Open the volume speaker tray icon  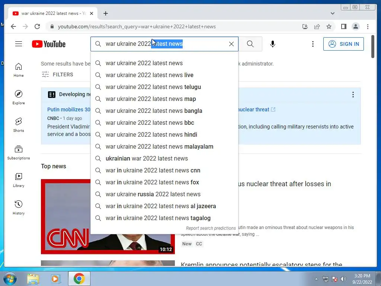click(x=343, y=279)
